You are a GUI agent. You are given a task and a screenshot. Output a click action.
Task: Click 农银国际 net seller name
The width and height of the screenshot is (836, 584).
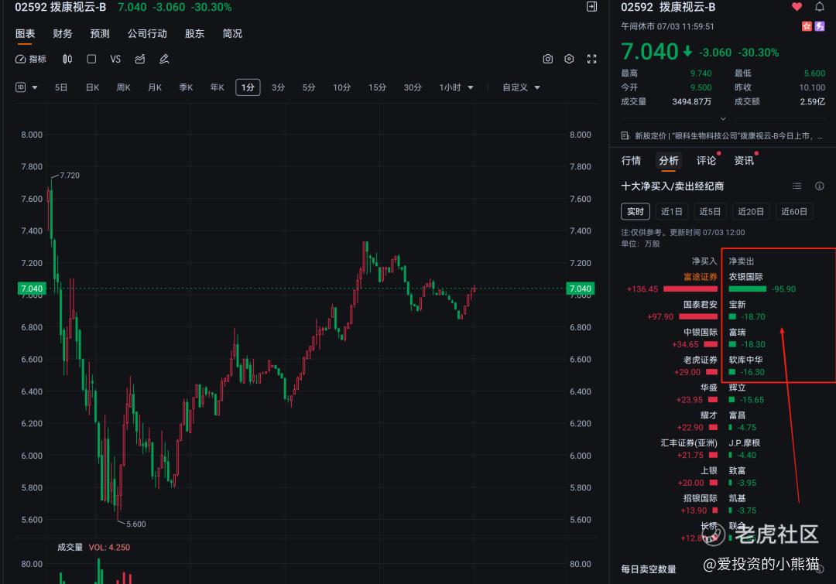click(746, 277)
